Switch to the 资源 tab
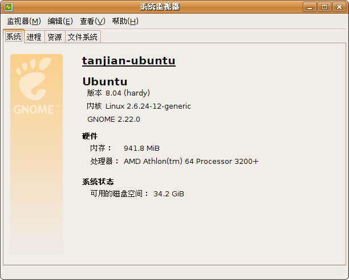Screen dimensions: 349x280 click(55, 37)
